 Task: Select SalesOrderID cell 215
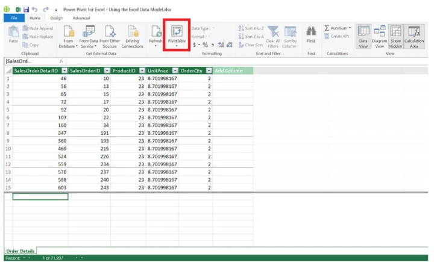point(89,149)
